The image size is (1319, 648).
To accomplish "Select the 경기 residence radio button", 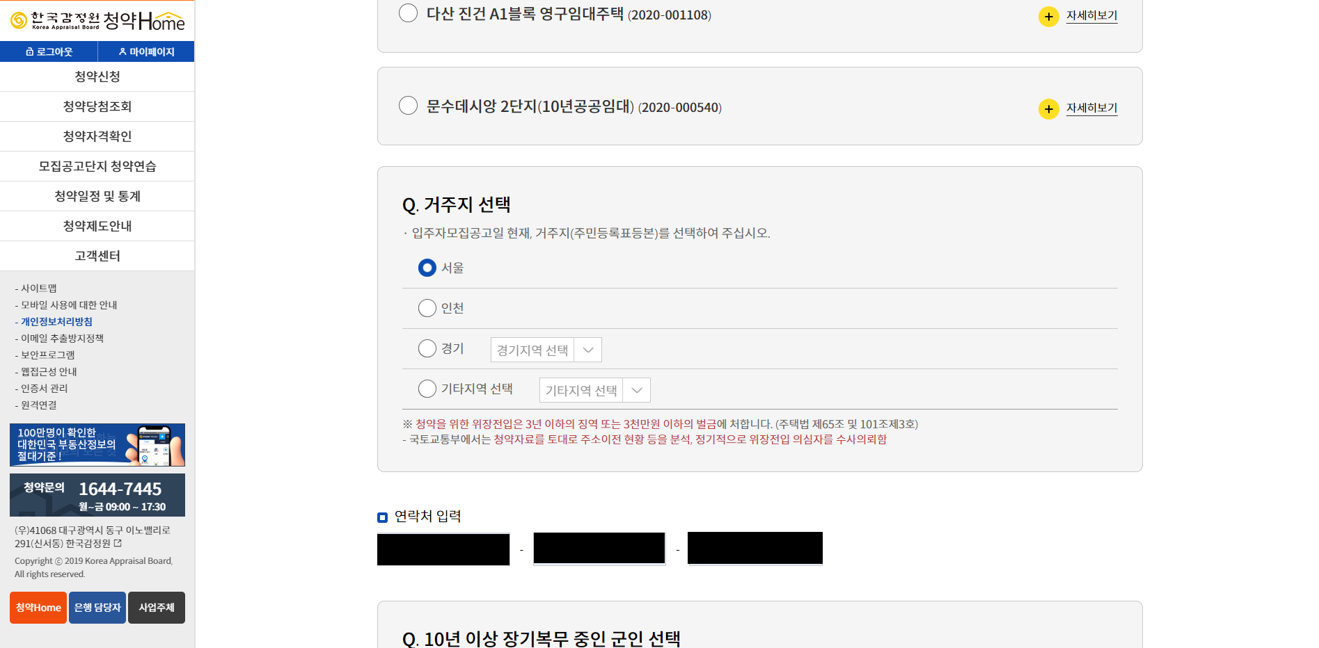I will point(427,348).
